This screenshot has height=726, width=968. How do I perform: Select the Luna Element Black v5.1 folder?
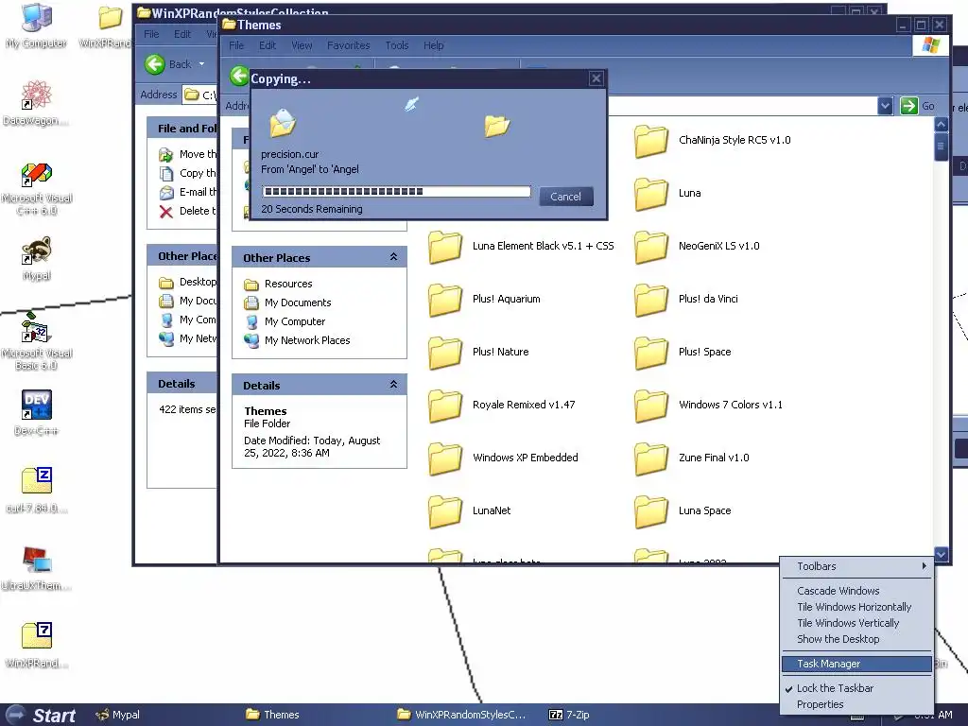(x=521, y=247)
